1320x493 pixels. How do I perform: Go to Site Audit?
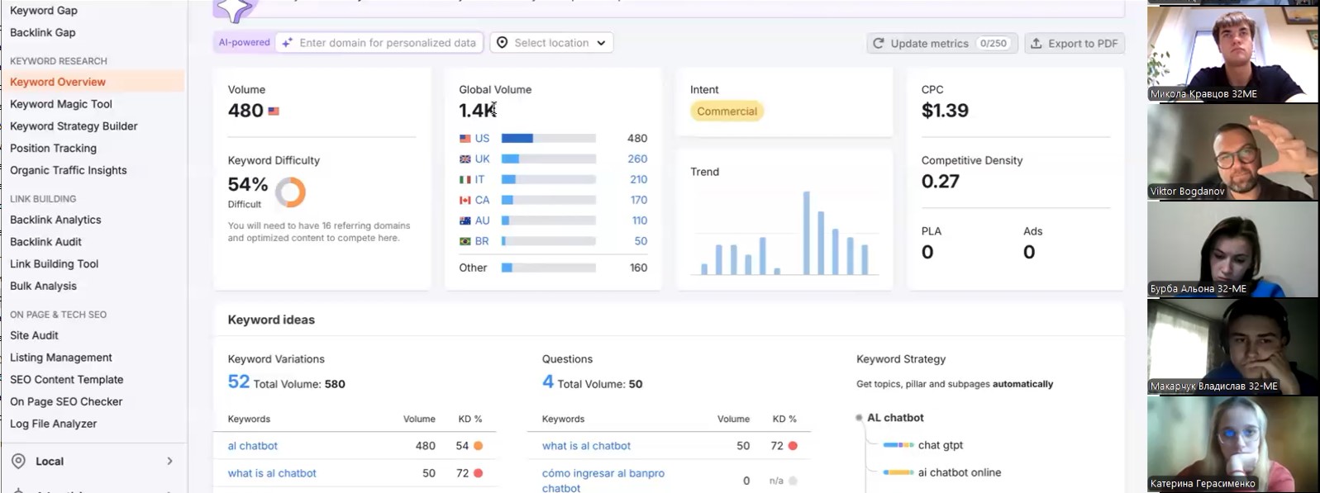(x=34, y=335)
